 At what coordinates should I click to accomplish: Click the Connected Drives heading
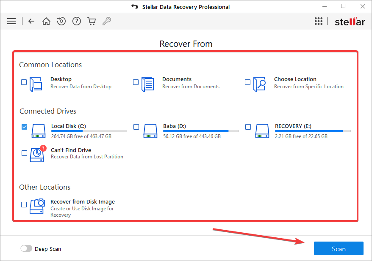point(48,111)
